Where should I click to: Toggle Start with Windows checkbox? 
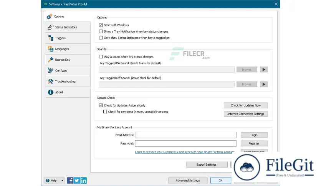(x=101, y=25)
